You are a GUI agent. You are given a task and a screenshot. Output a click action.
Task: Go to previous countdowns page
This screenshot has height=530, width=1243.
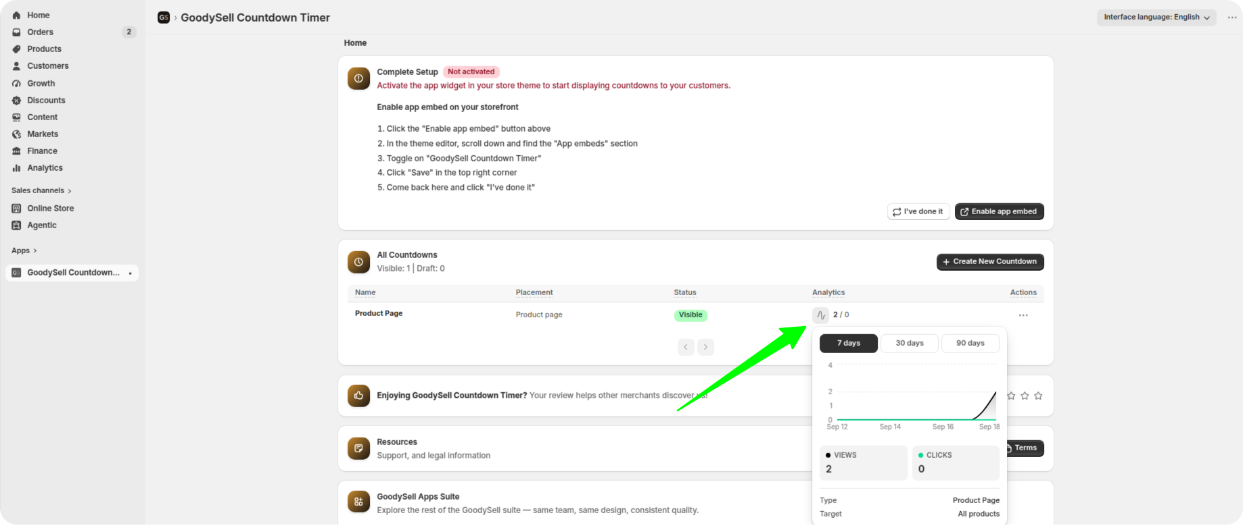pos(686,347)
